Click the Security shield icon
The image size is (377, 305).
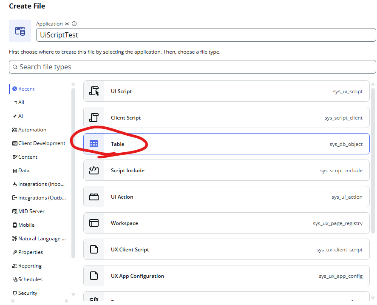pos(15,293)
